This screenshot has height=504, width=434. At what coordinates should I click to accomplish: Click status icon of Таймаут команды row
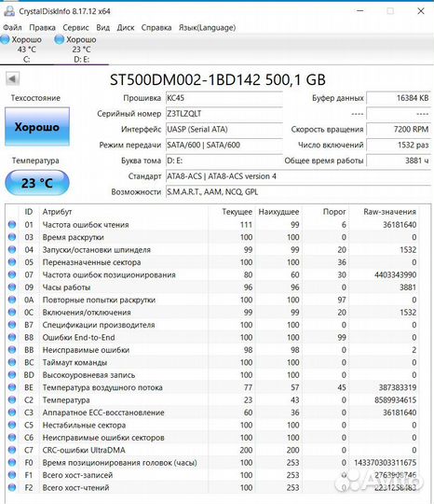pyautogui.click(x=12, y=362)
